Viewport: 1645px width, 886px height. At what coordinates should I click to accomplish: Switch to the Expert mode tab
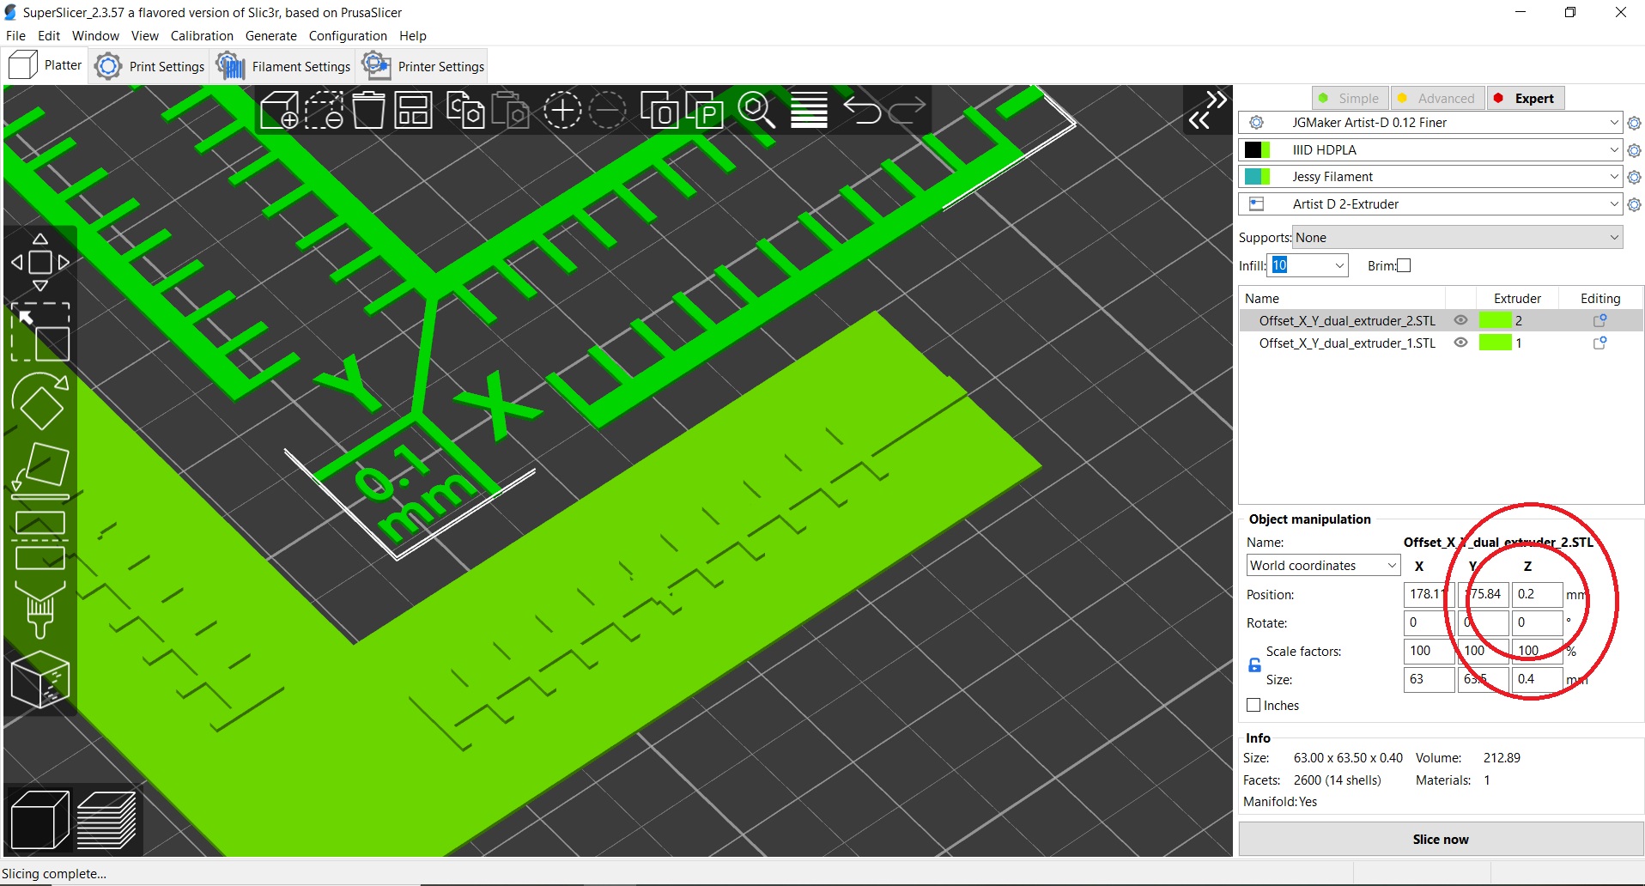[x=1525, y=98]
